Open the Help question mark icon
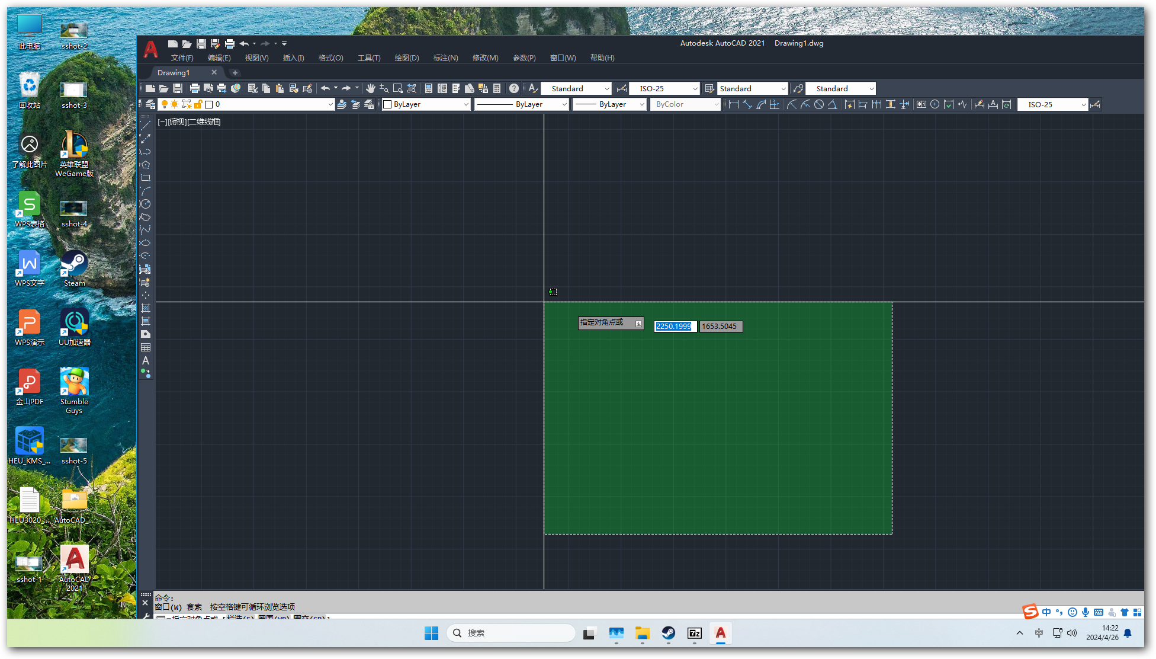Screen dimensions: 1156x659 (514, 88)
